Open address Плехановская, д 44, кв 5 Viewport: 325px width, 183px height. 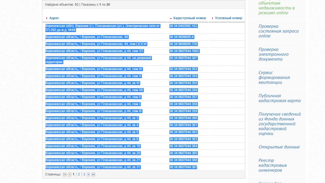coord(92,132)
